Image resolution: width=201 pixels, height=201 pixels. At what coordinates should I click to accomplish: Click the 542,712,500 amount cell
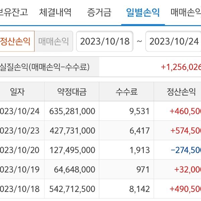(72, 189)
